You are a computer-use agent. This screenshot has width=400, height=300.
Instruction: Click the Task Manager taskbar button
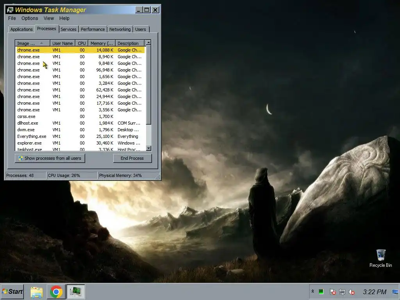(75, 291)
